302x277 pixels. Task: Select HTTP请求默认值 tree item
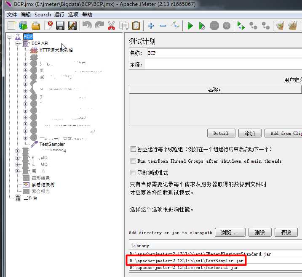point(56,50)
